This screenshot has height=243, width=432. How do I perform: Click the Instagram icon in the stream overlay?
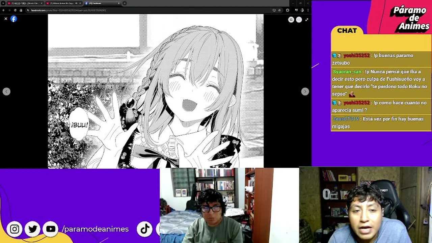click(x=15, y=229)
